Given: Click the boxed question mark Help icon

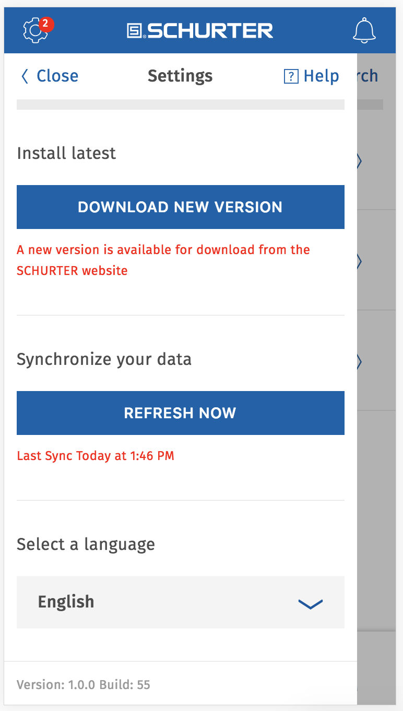Looking at the screenshot, I should (x=291, y=77).
